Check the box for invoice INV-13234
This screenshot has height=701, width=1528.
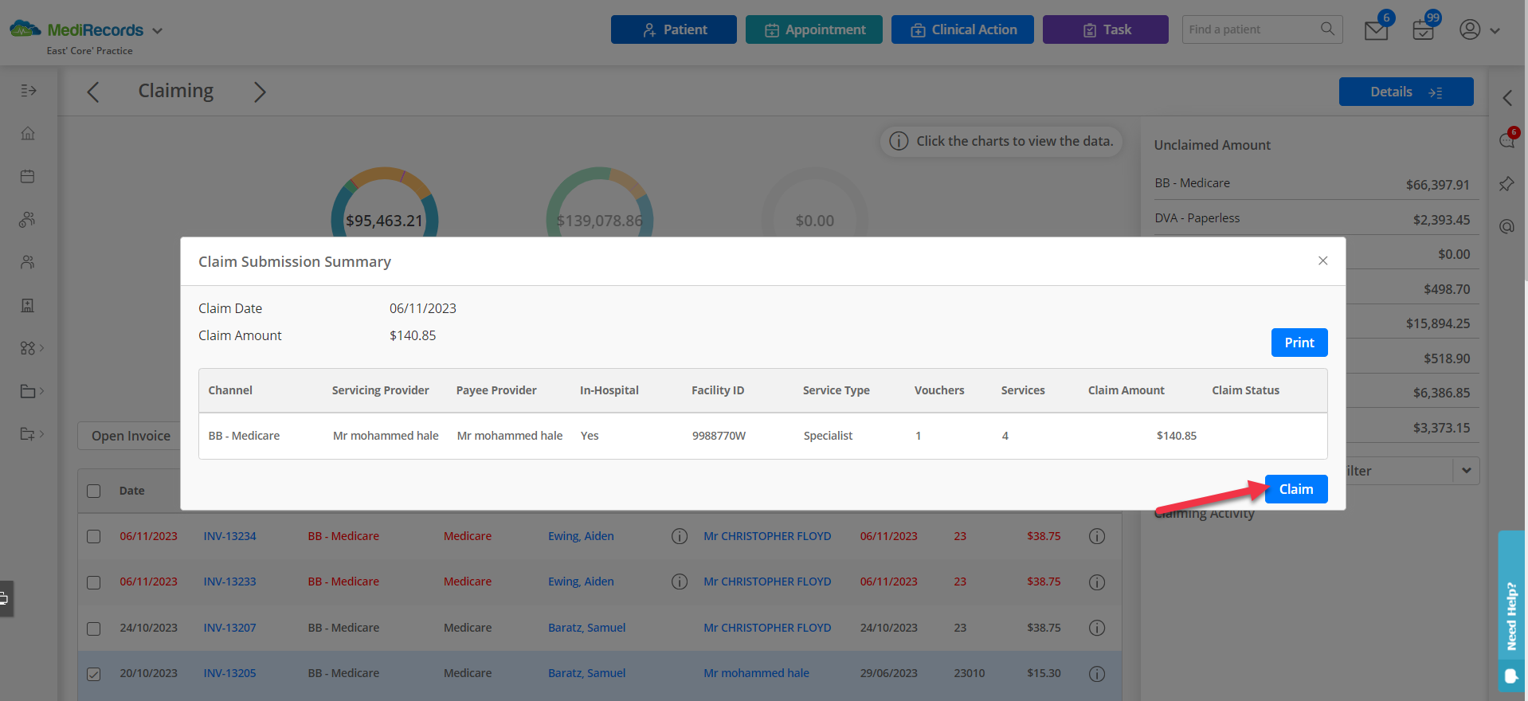pos(94,536)
